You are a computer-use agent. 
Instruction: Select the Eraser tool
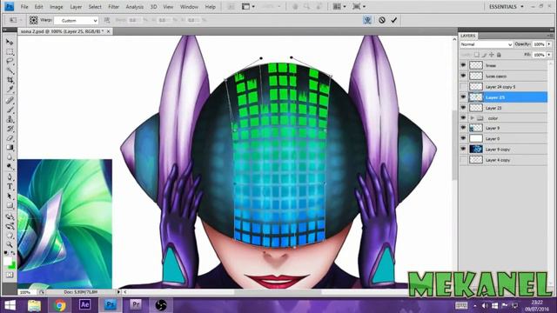pyautogui.click(x=10, y=138)
